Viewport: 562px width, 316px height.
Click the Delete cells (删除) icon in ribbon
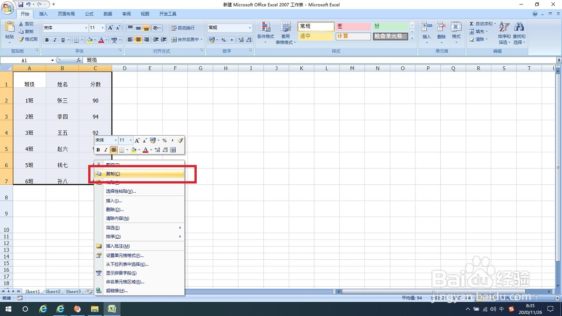pos(441,27)
